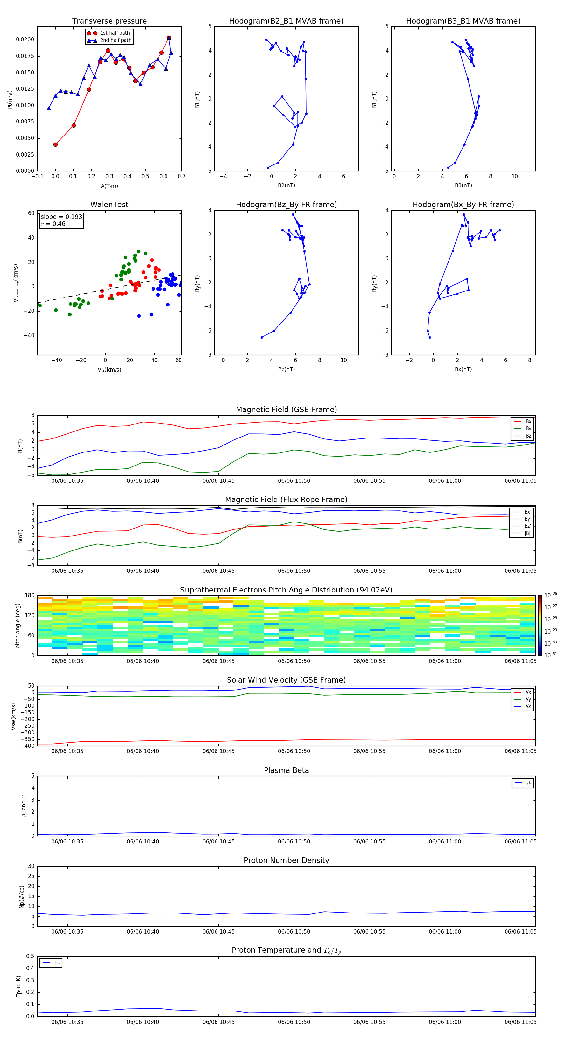
Task: Select the "r = 0.46" annotation
Action: tap(53, 224)
